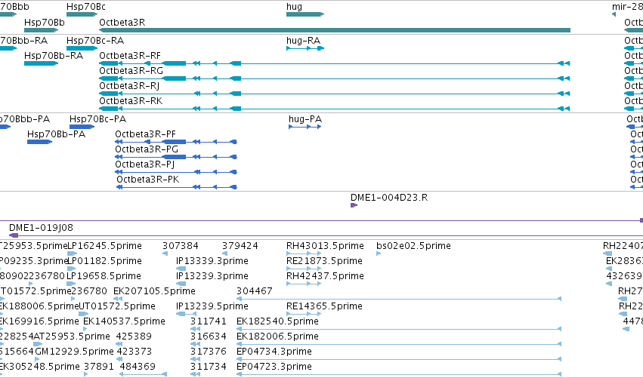Select the 37891 EST label
Viewport: 643px width, 378px height.
pyautogui.click(x=99, y=367)
